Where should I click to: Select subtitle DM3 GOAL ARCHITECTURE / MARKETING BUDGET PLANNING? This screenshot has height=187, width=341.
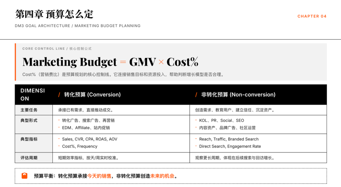pos(78,26)
